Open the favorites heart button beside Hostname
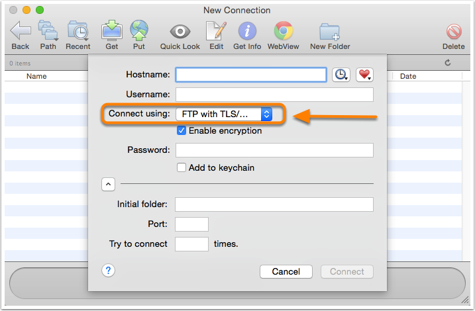The image size is (475, 311). pyautogui.click(x=365, y=75)
